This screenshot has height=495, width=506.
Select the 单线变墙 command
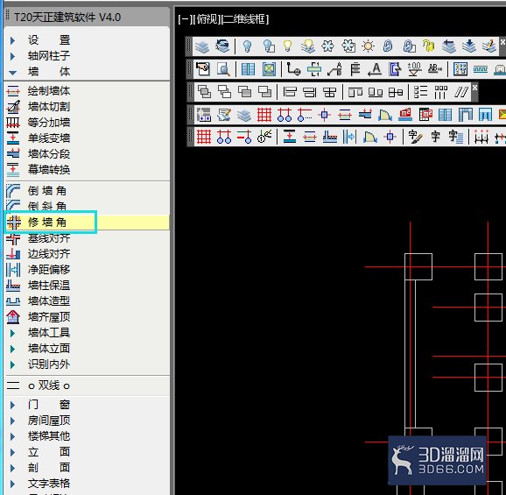point(49,138)
